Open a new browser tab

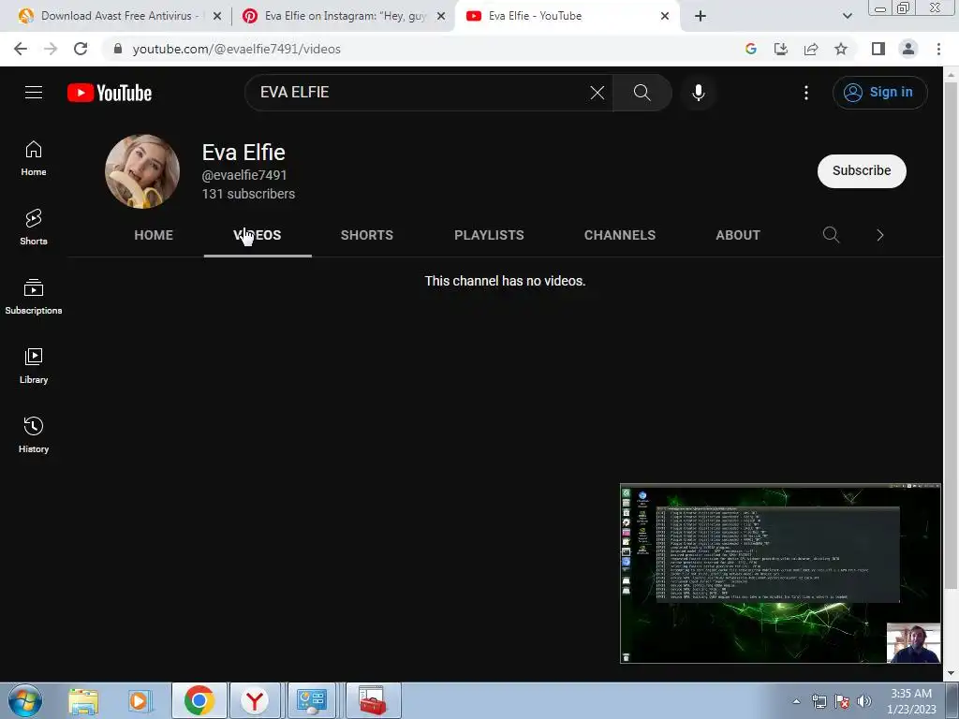click(x=701, y=16)
